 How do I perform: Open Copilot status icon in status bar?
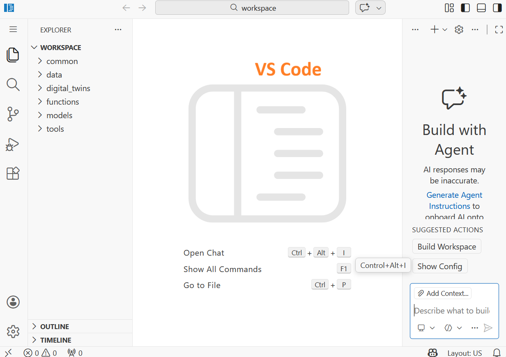(x=432, y=353)
